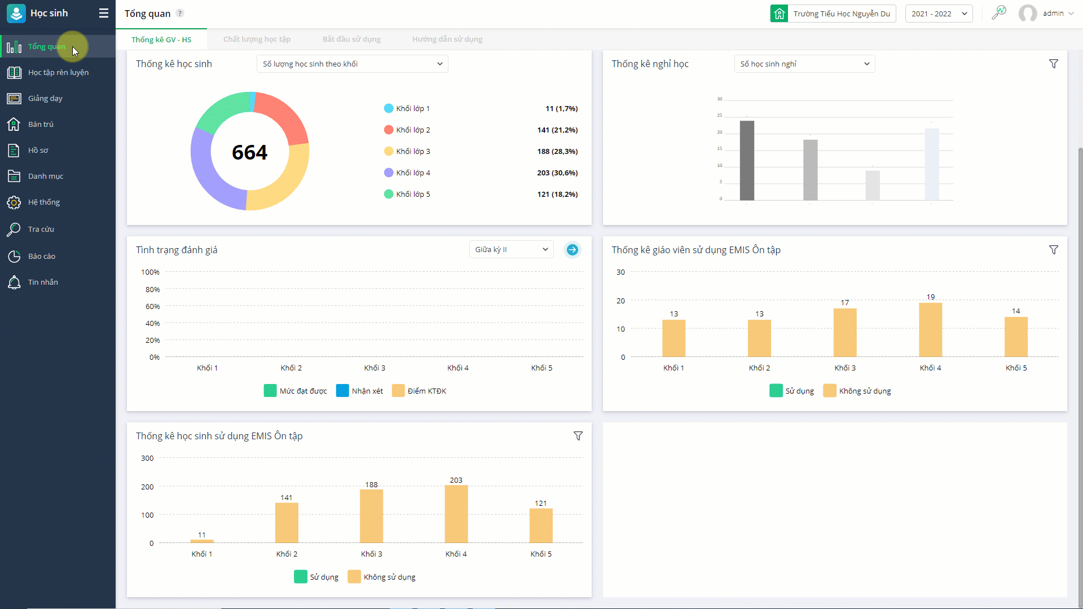1083x609 pixels.
Task: Click filter icon in học sinh EMIS Ôn tập panel
Action: pos(578,436)
